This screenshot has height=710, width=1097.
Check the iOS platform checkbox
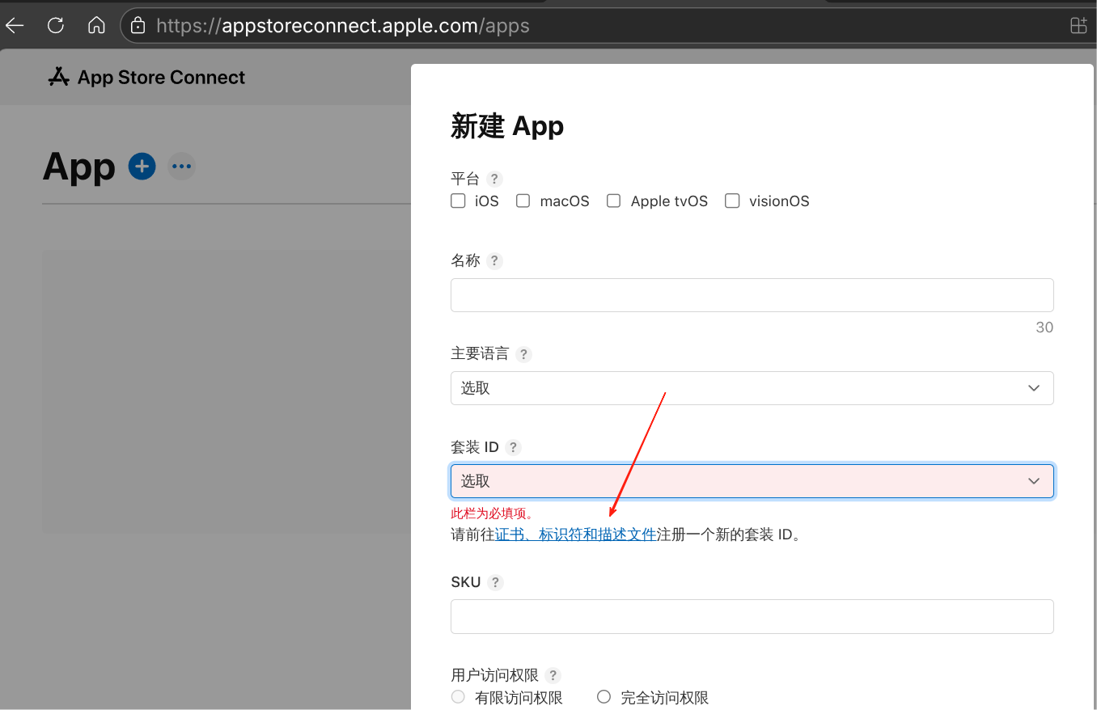click(x=458, y=201)
